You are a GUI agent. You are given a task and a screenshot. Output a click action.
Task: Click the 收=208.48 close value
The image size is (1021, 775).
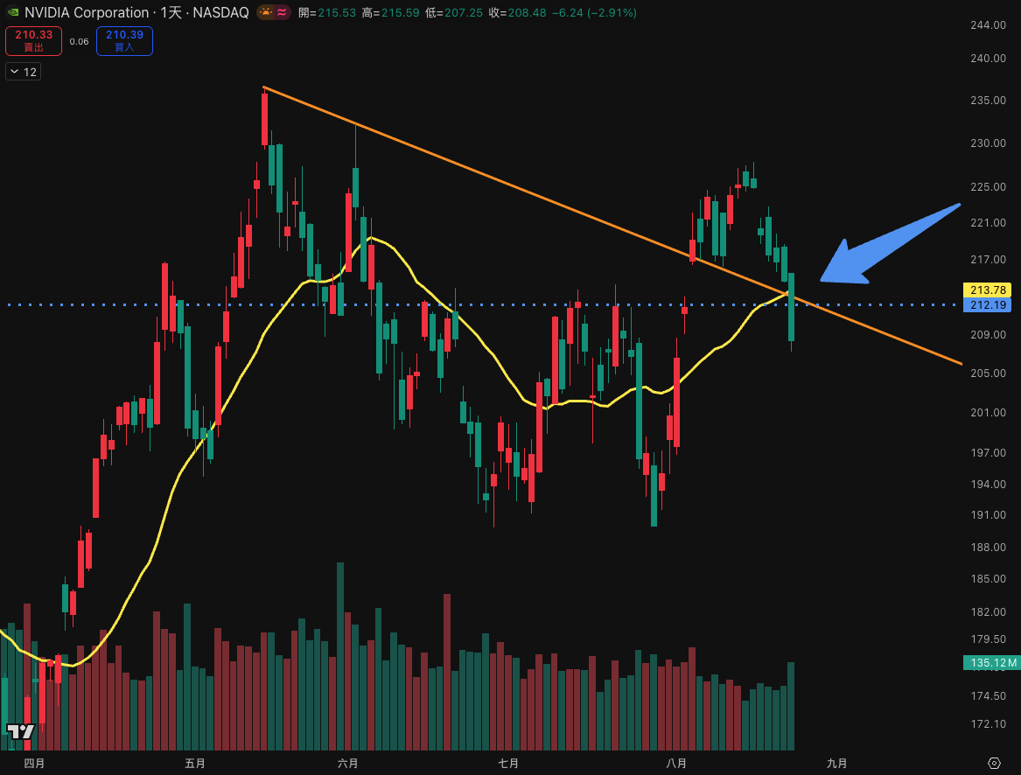pos(518,12)
